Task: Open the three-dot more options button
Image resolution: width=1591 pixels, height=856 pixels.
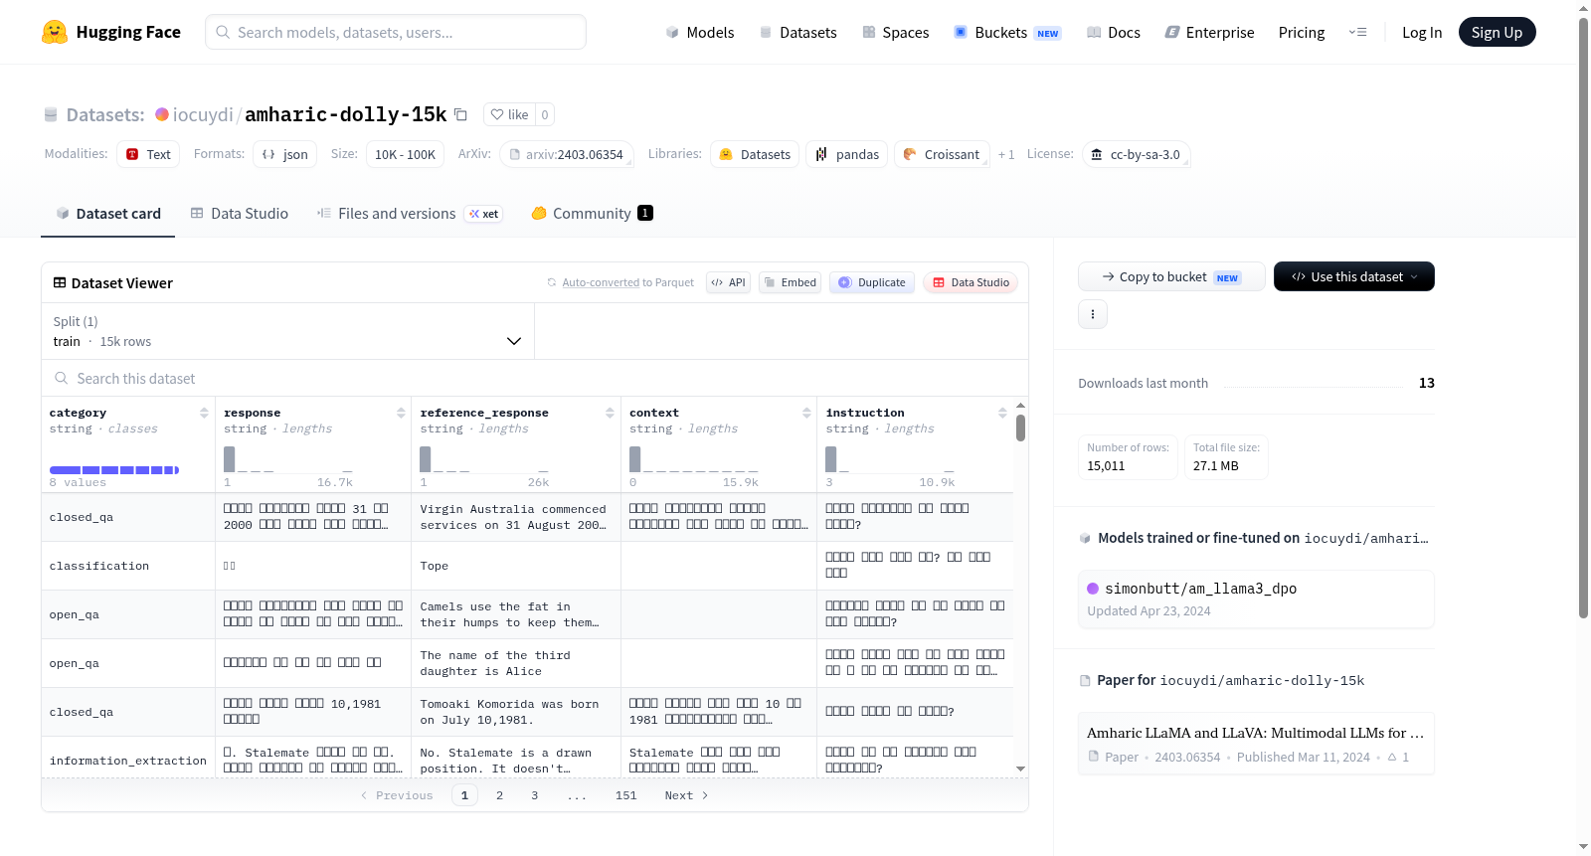Action: [1093, 314]
